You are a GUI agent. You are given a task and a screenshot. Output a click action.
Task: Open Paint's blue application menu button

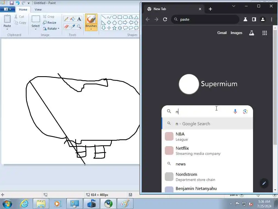coord(7,9)
